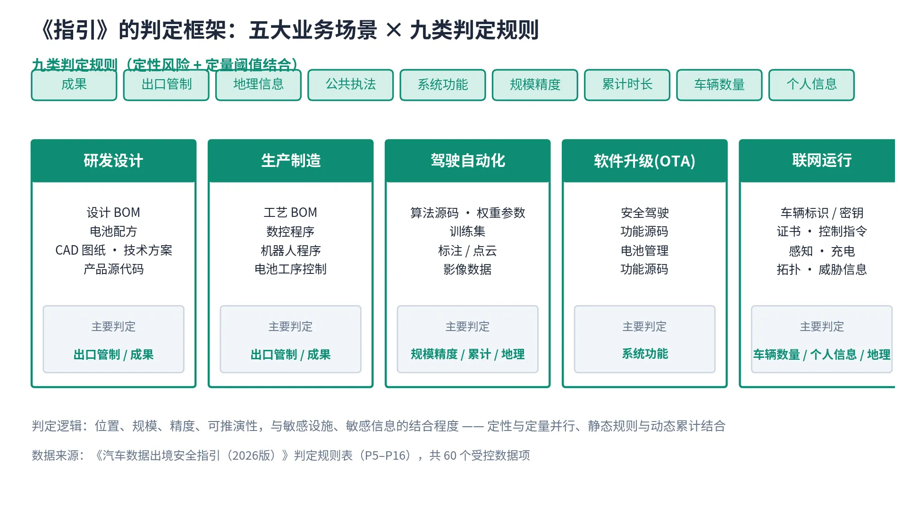Click 影像数据 text line

[468, 270]
